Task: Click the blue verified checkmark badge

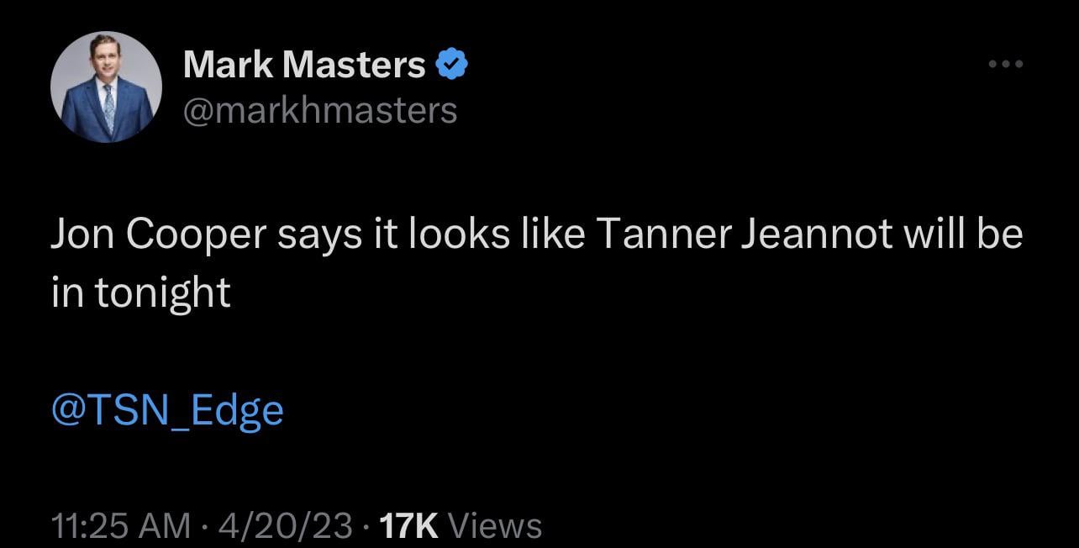Action: [x=453, y=65]
